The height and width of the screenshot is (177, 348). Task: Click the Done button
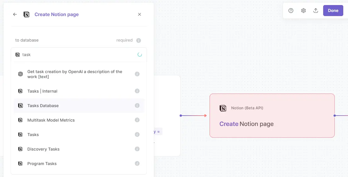tap(333, 10)
